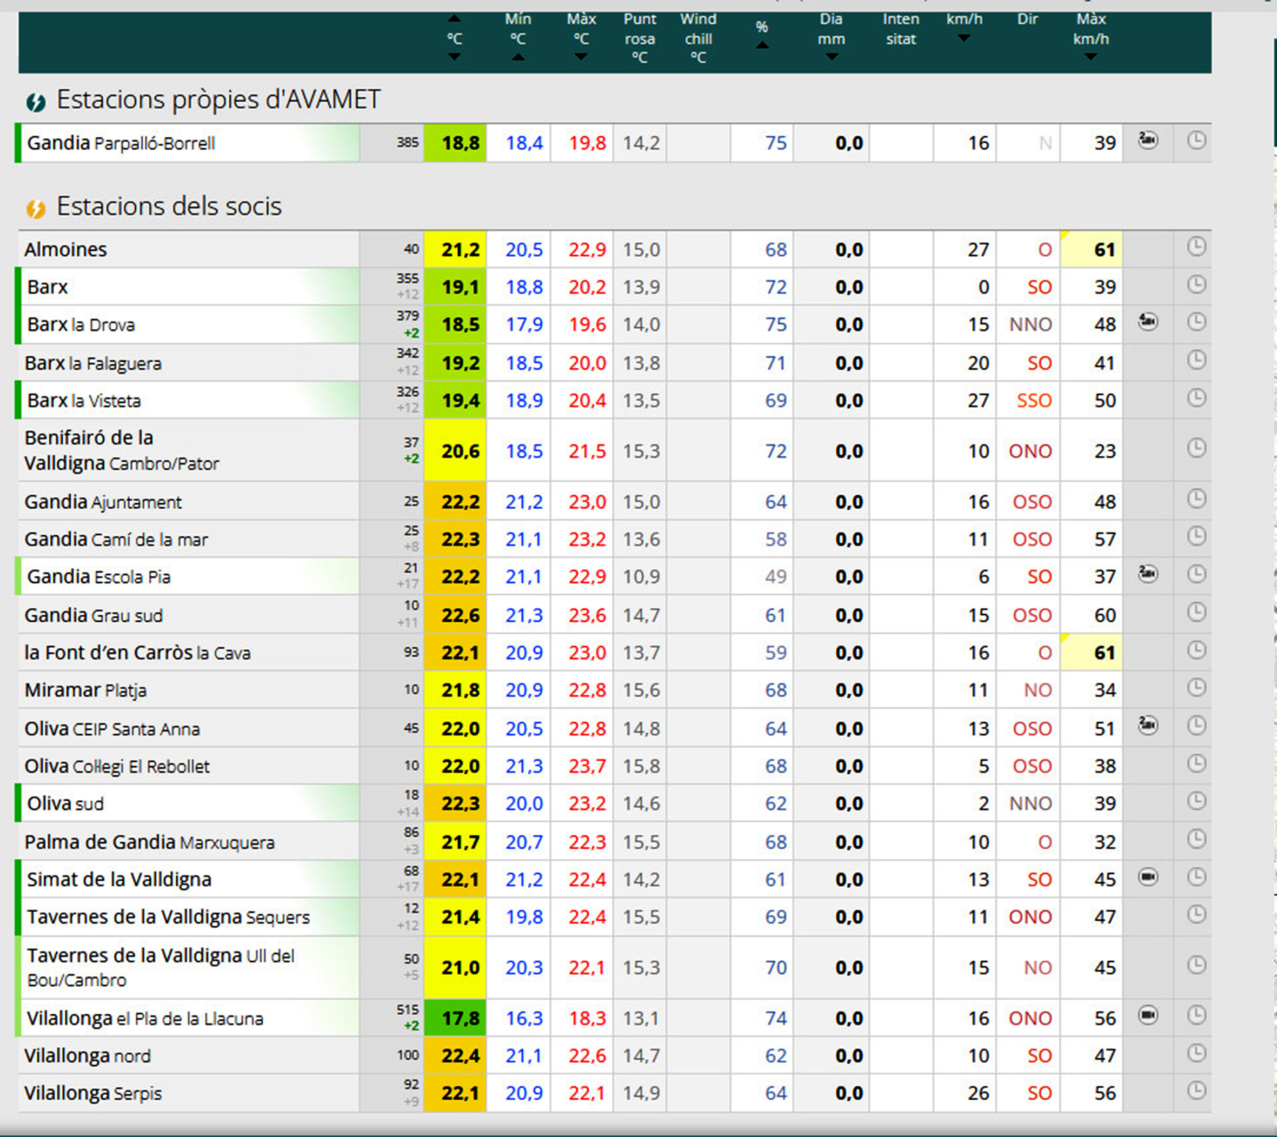This screenshot has height=1137, width=1277.
Task: Click clock icon in Vilallonga el Pla de la Llacuna row
Action: pos(1196,1015)
